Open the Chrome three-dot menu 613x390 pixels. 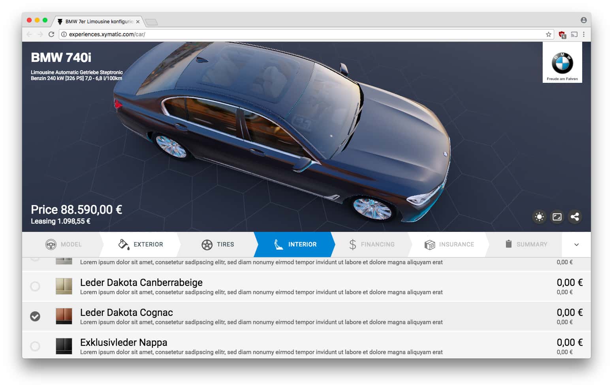click(584, 34)
